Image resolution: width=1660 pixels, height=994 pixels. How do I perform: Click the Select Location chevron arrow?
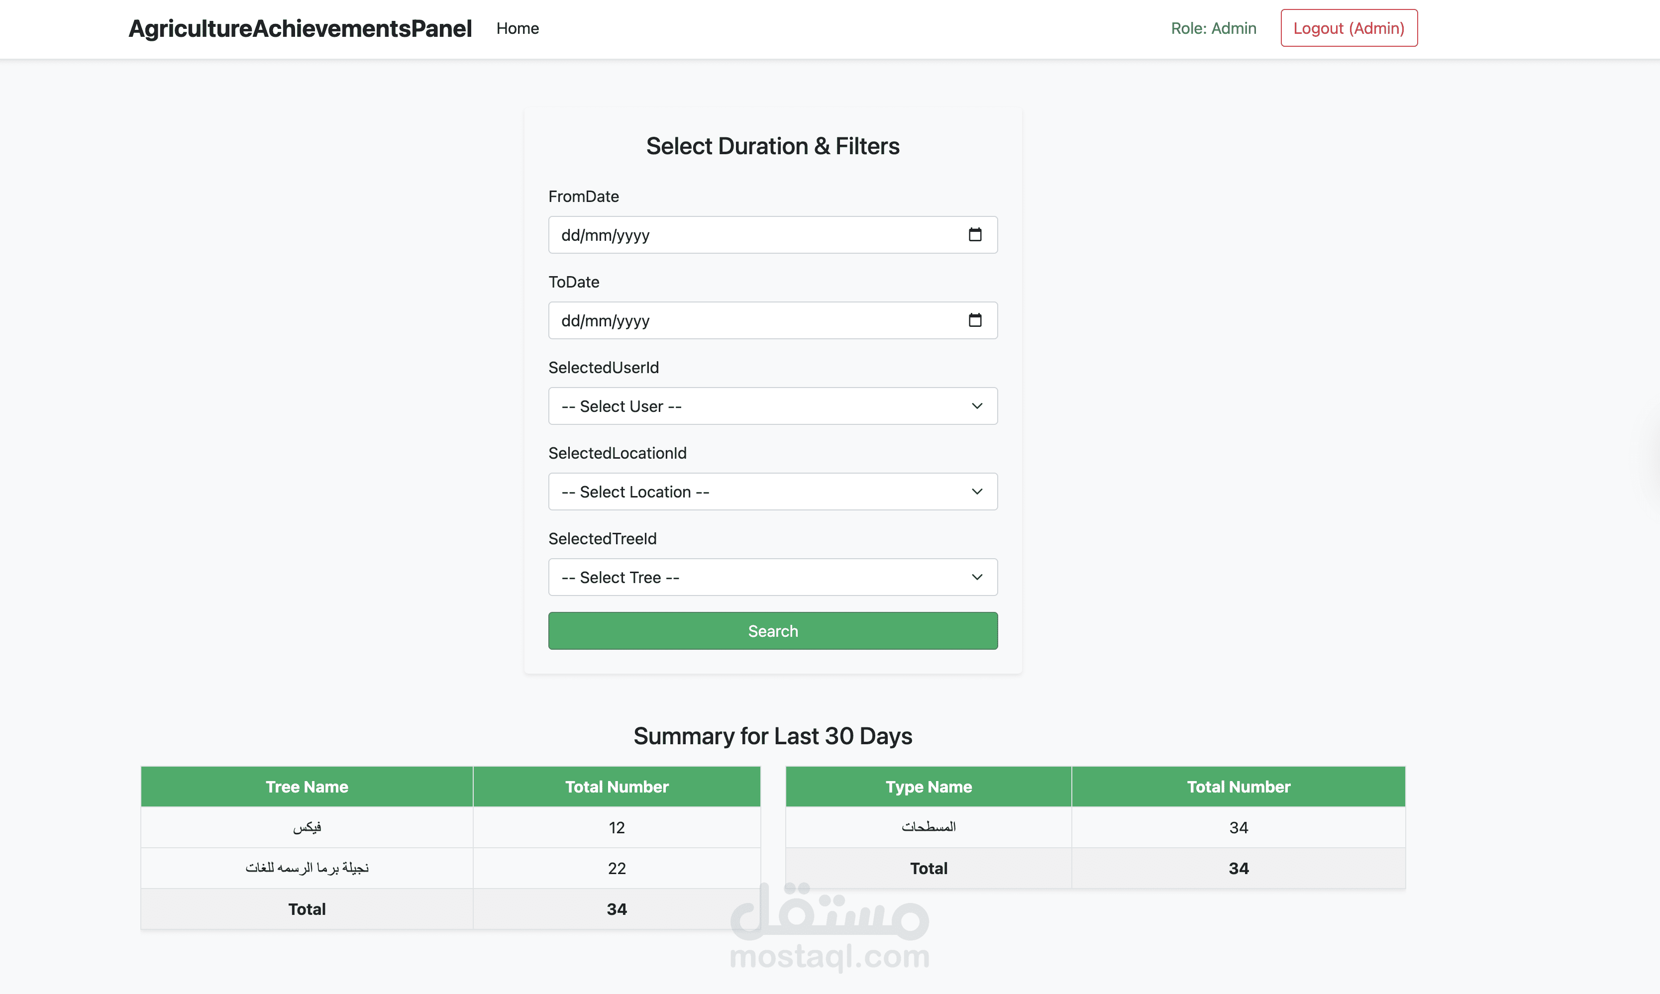[x=977, y=492]
